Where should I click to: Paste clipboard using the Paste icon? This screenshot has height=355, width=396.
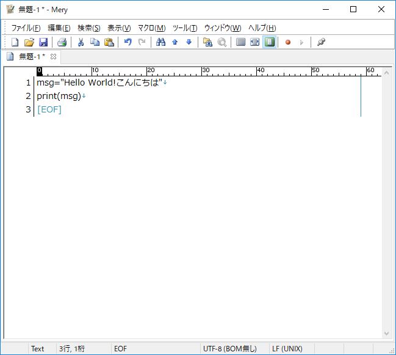(109, 42)
